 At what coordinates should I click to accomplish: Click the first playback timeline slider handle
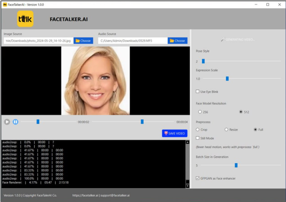point(38,122)
